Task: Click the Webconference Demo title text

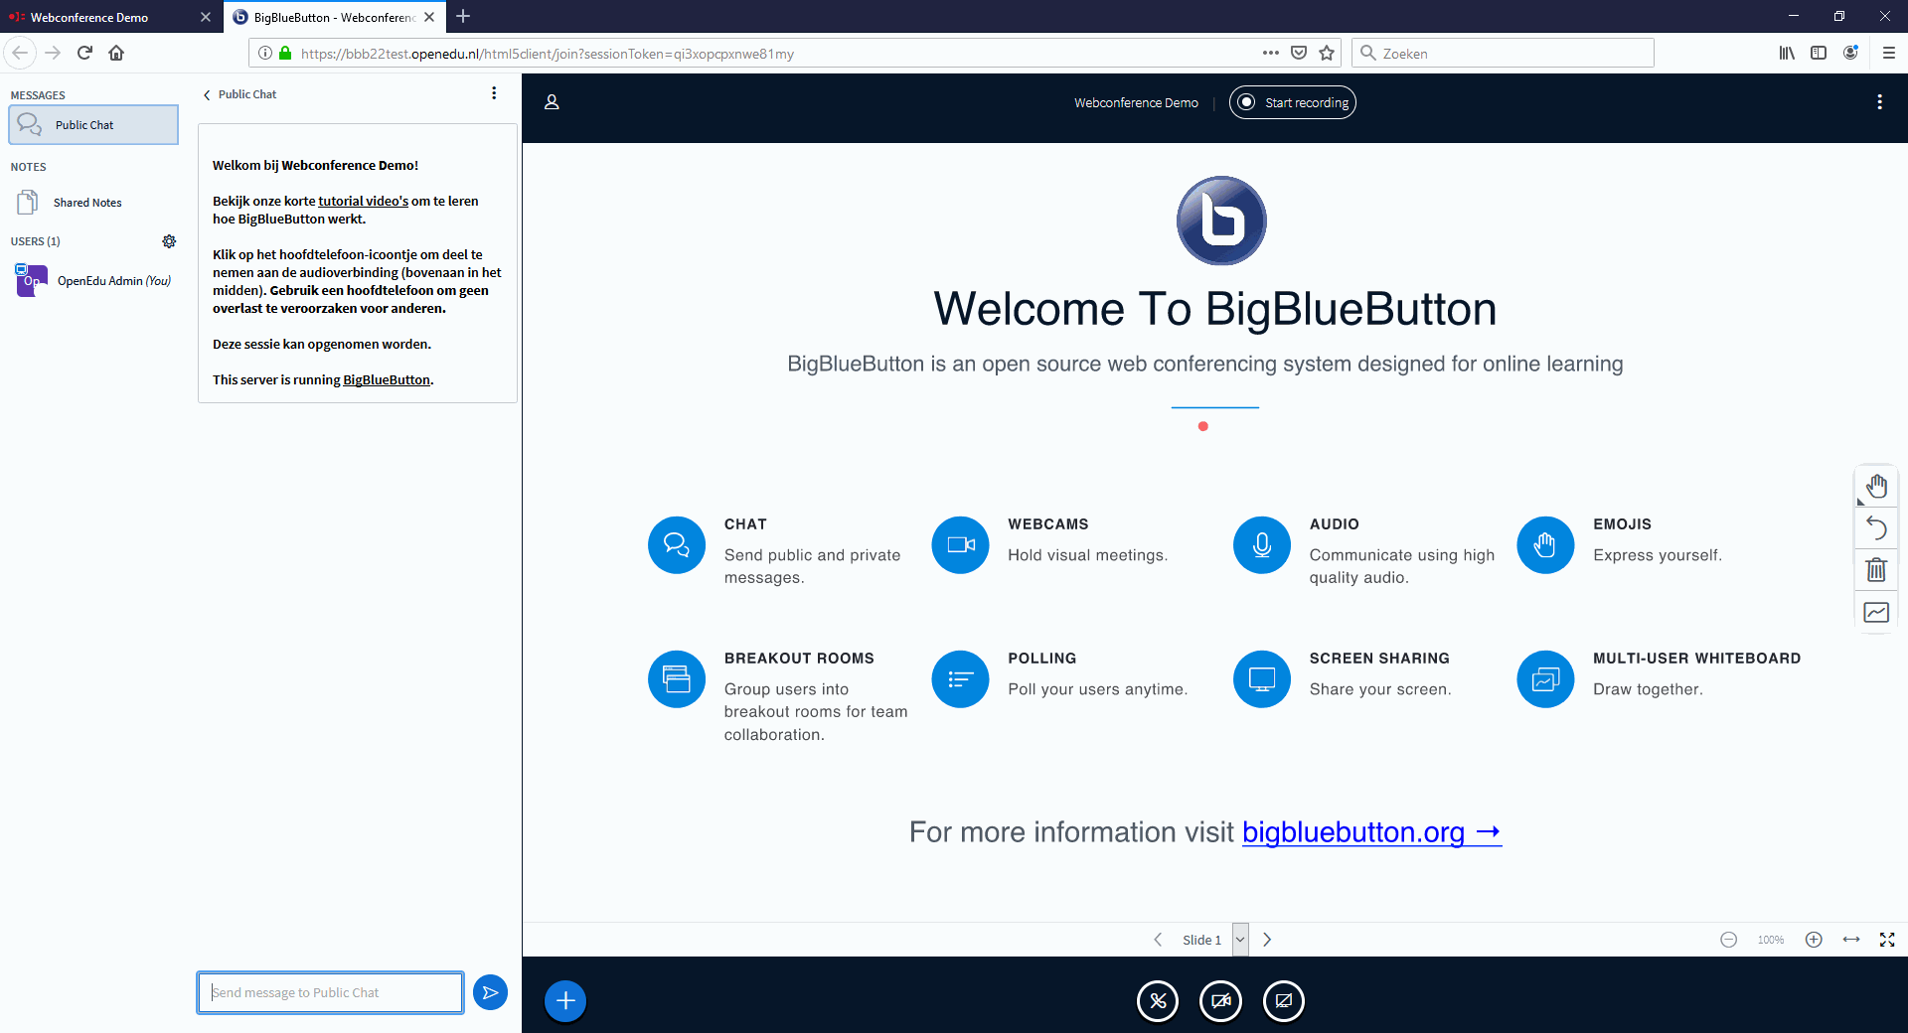Action: click(x=1136, y=102)
